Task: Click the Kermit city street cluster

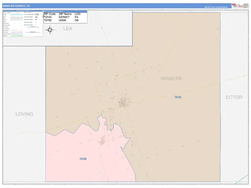Action: click(x=124, y=102)
